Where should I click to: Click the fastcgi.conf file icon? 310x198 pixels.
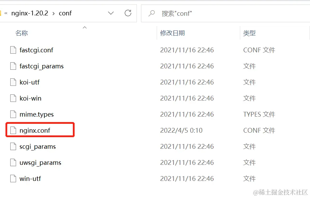click(x=13, y=50)
